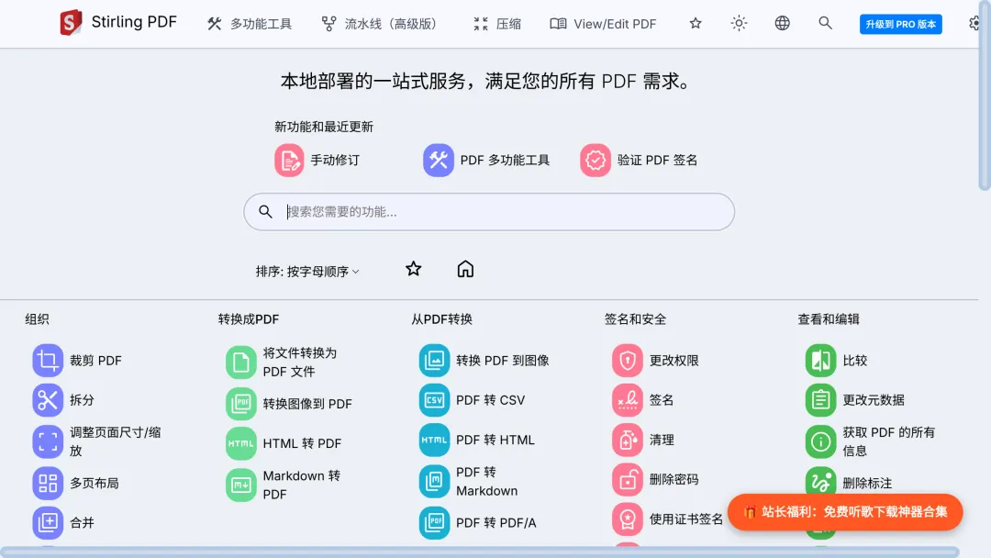Toggle dark mode with the sun icon
The height and width of the screenshot is (558, 991).
click(739, 23)
